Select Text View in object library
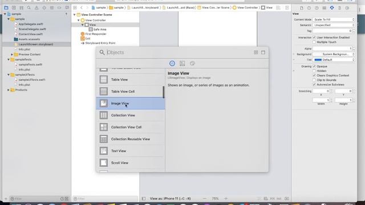Screen dimensions: 365x205 click(131, 151)
